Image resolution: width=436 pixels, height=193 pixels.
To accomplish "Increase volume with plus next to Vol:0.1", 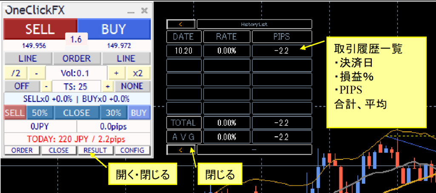I will [116, 73].
